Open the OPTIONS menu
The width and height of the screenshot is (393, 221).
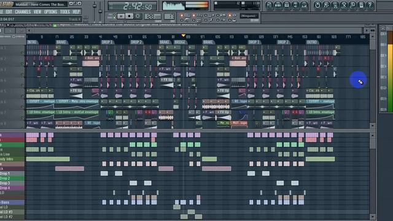point(50,12)
